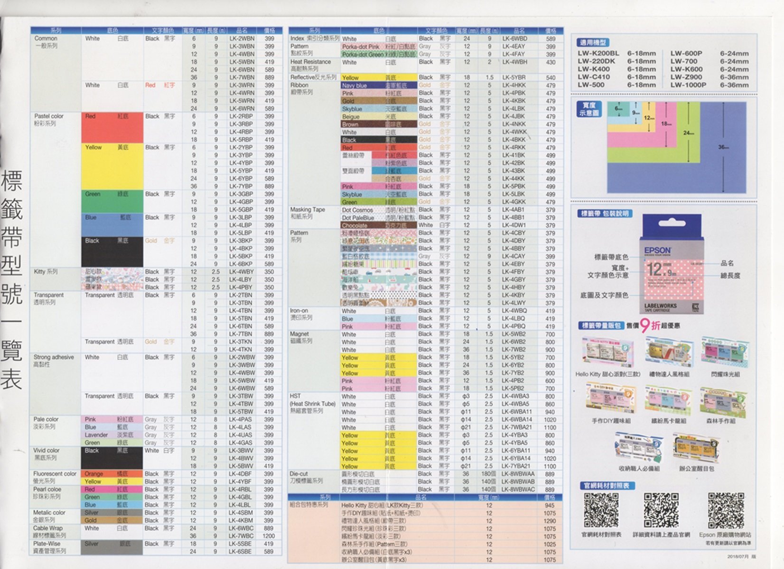
Task: Open the Epson 12mm label cartridge package image
Action: coord(672,264)
